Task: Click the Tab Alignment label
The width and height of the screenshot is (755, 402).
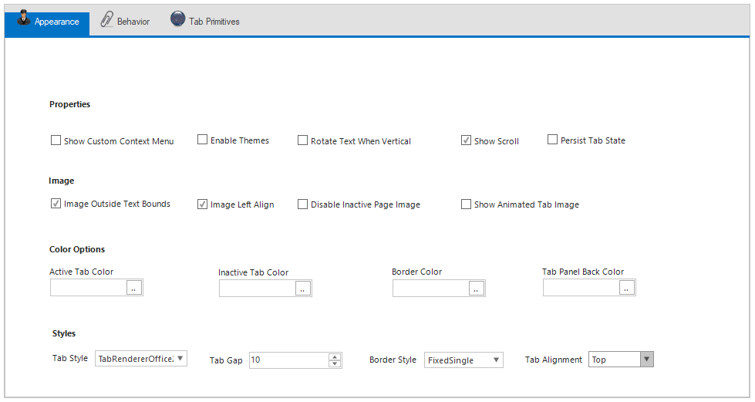Action: (554, 360)
